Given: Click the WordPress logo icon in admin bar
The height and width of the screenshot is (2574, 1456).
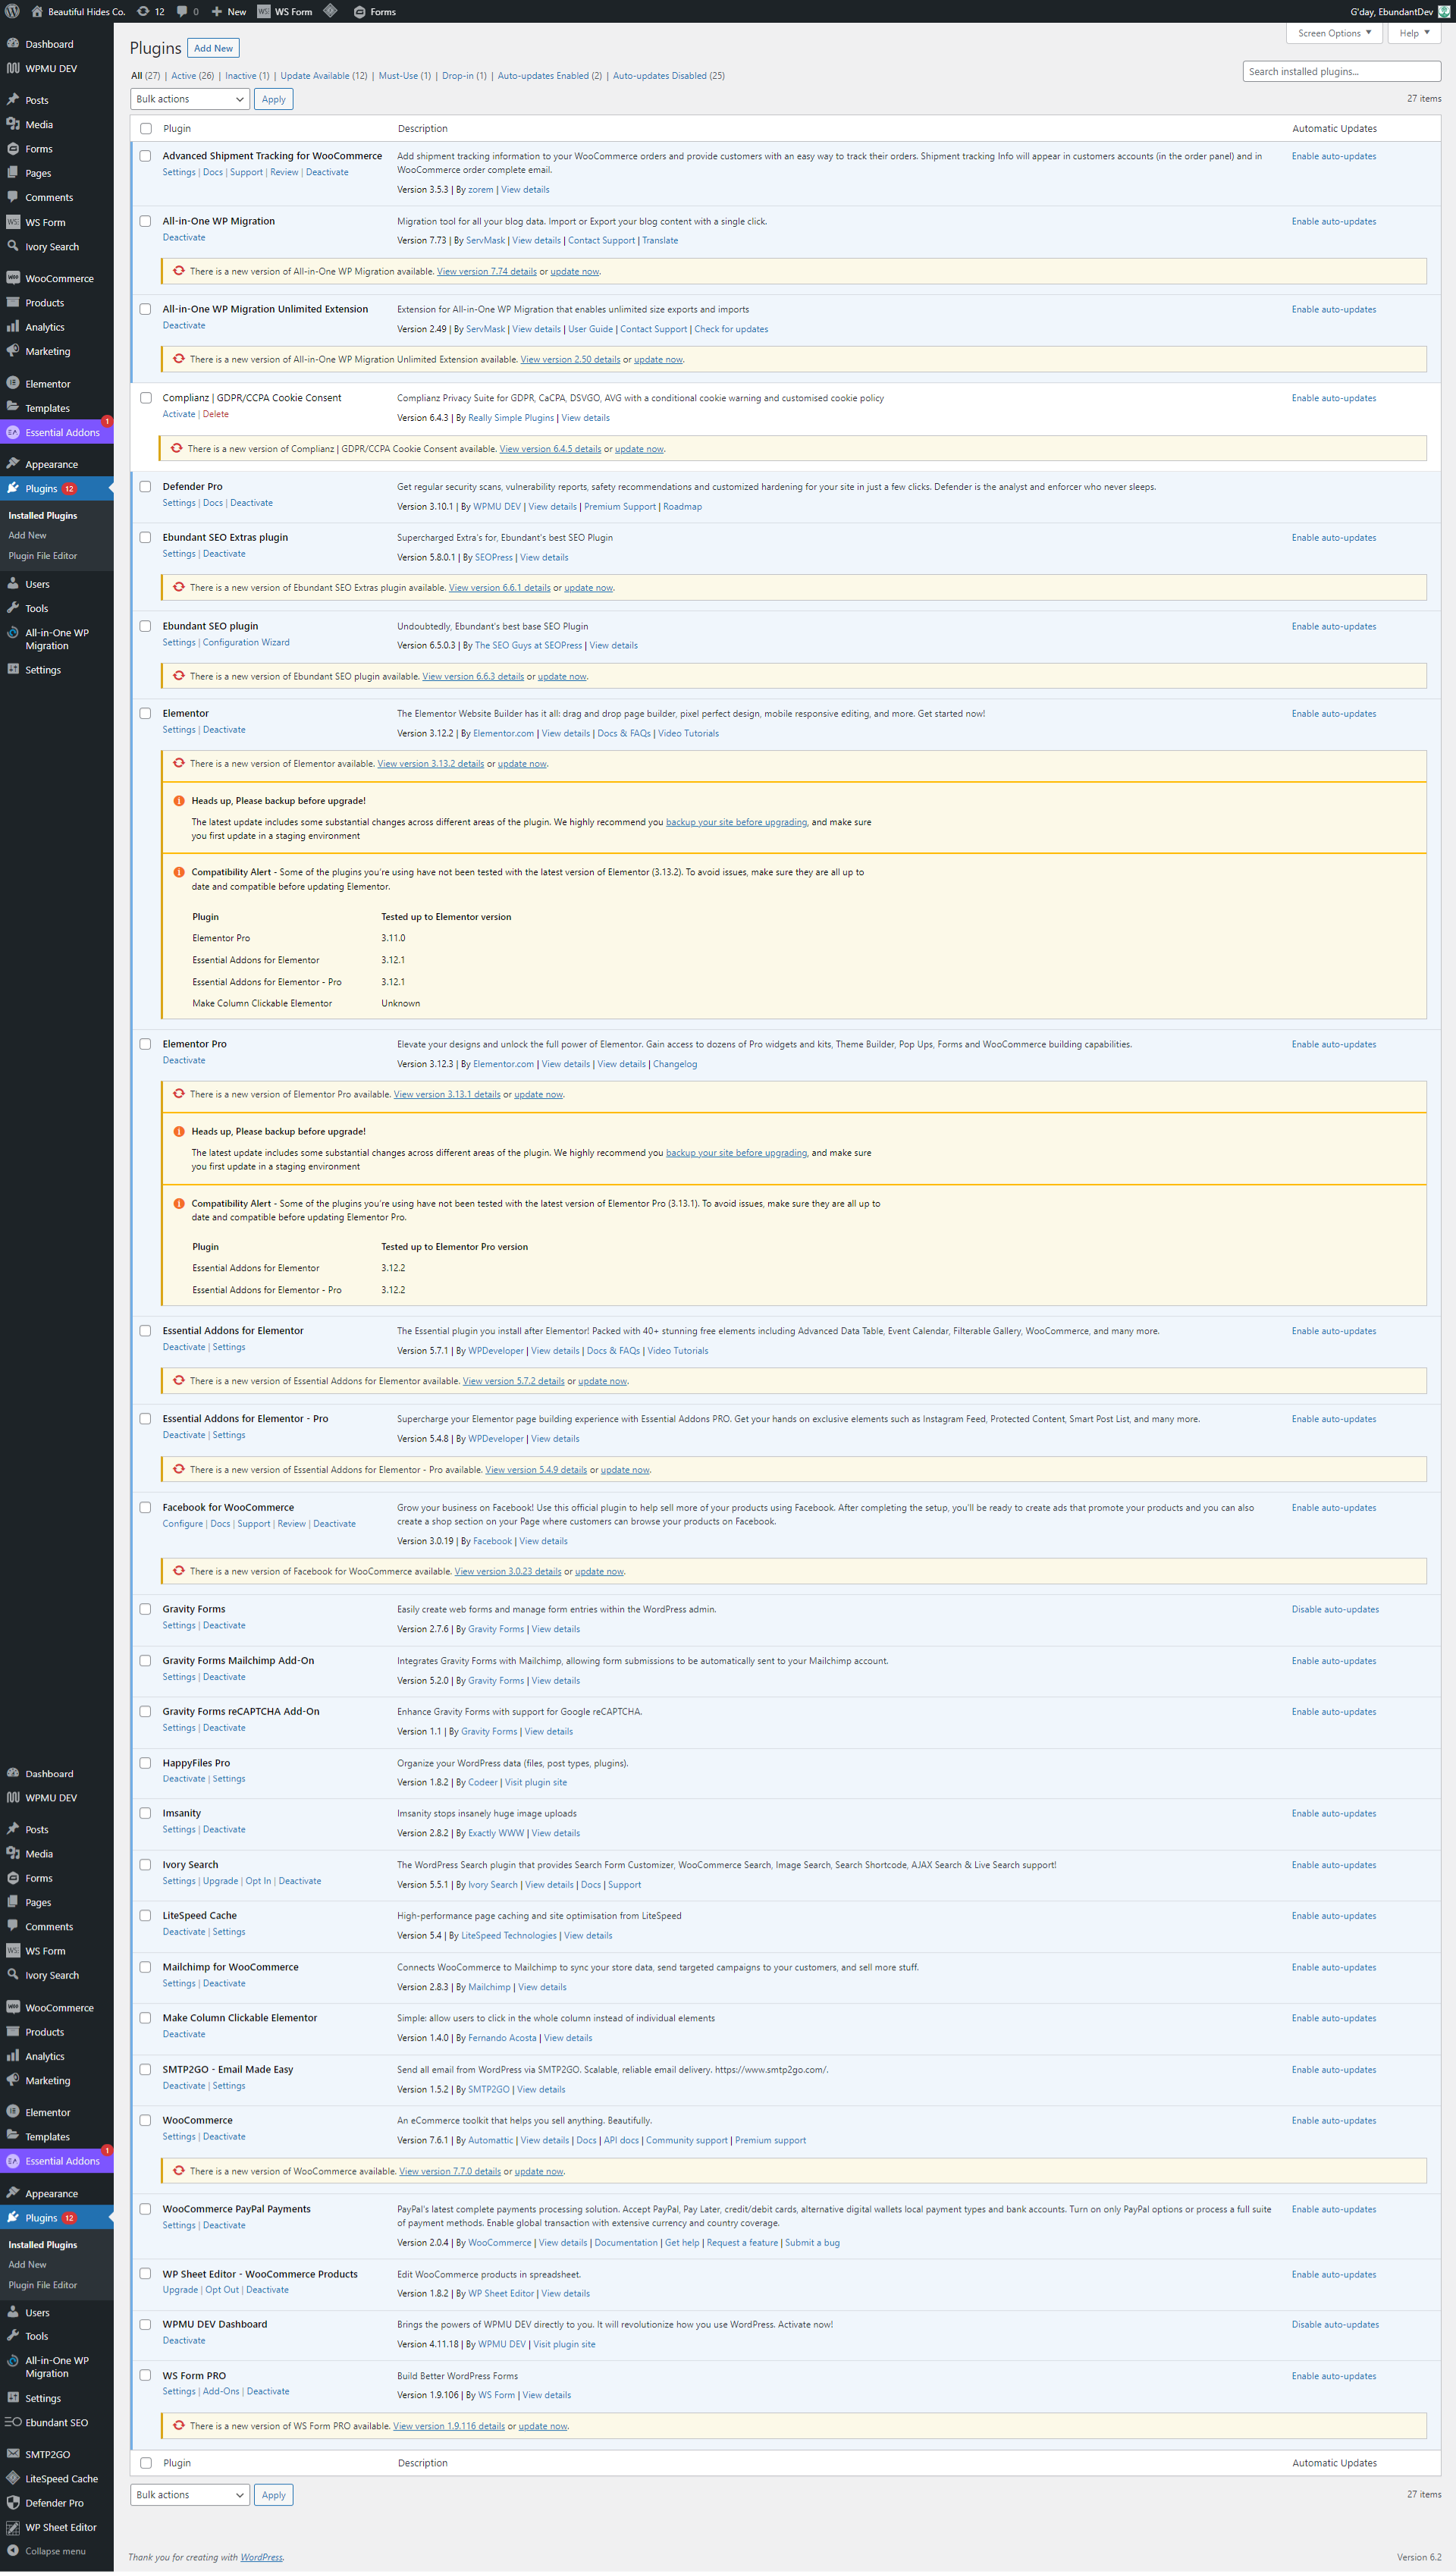Looking at the screenshot, I should (x=13, y=11).
